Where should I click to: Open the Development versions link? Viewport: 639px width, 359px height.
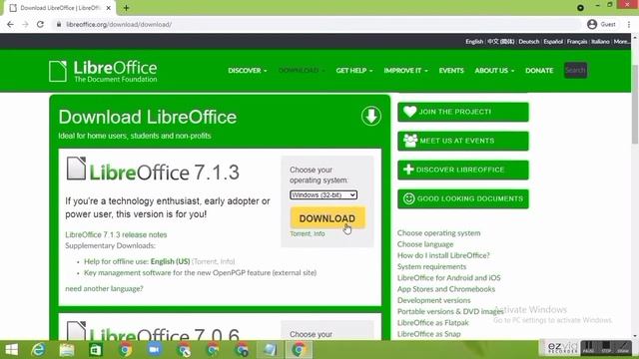click(434, 300)
